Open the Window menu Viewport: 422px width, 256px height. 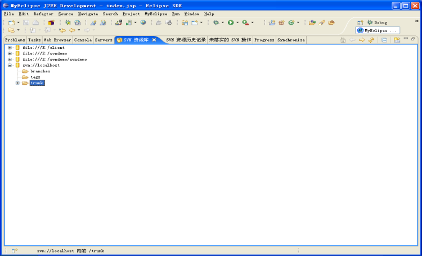tap(192, 14)
